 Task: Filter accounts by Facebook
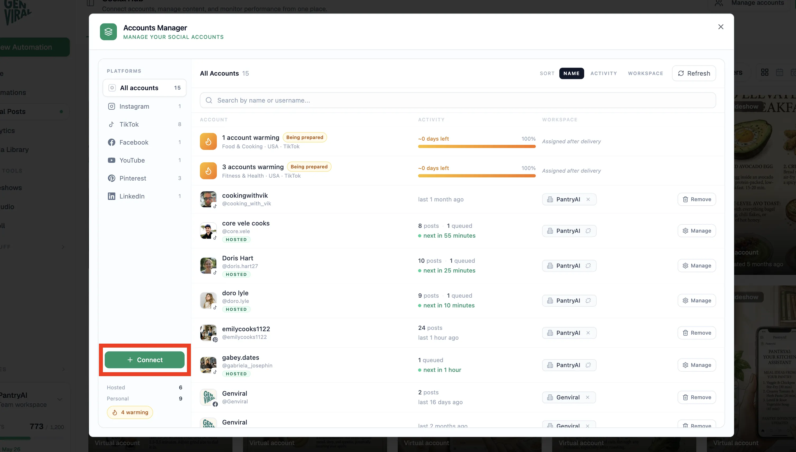[x=144, y=142]
